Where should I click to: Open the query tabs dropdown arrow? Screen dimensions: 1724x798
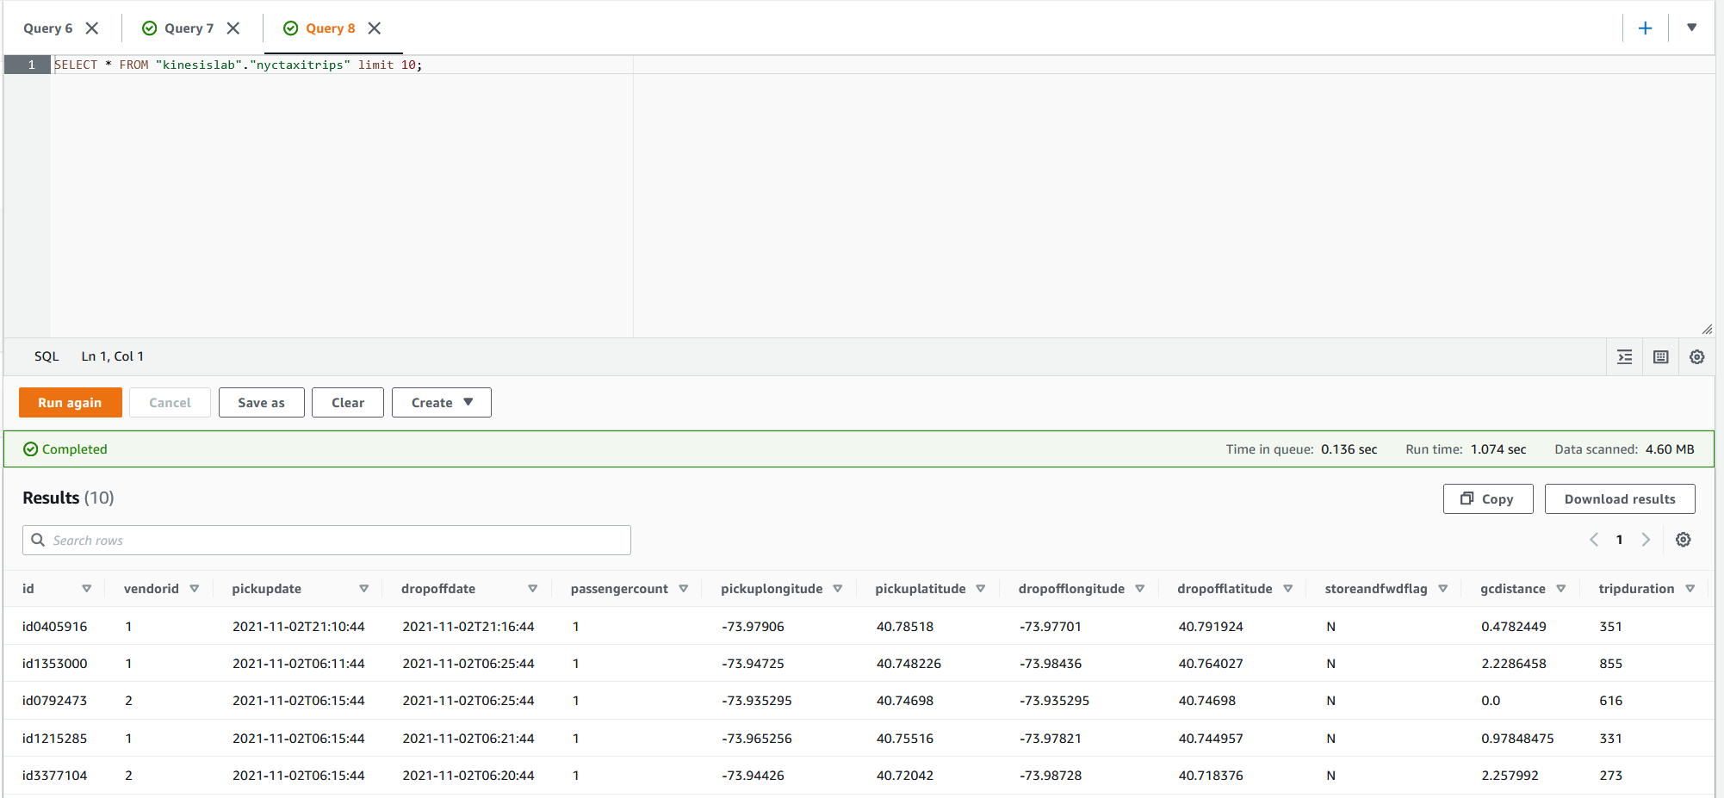[x=1691, y=28]
